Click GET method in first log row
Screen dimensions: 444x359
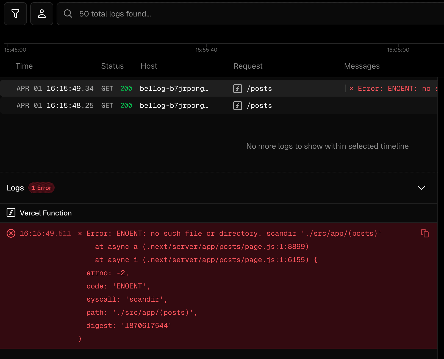(107, 88)
